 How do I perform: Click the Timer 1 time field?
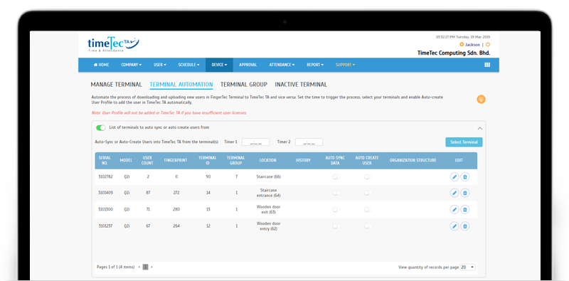tap(256, 142)
